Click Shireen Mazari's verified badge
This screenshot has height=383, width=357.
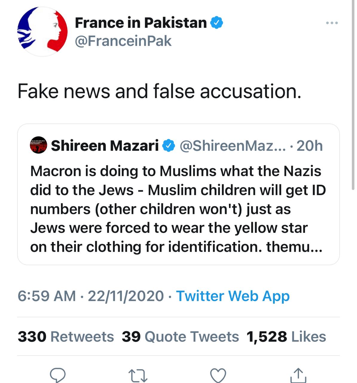(168, 146)
